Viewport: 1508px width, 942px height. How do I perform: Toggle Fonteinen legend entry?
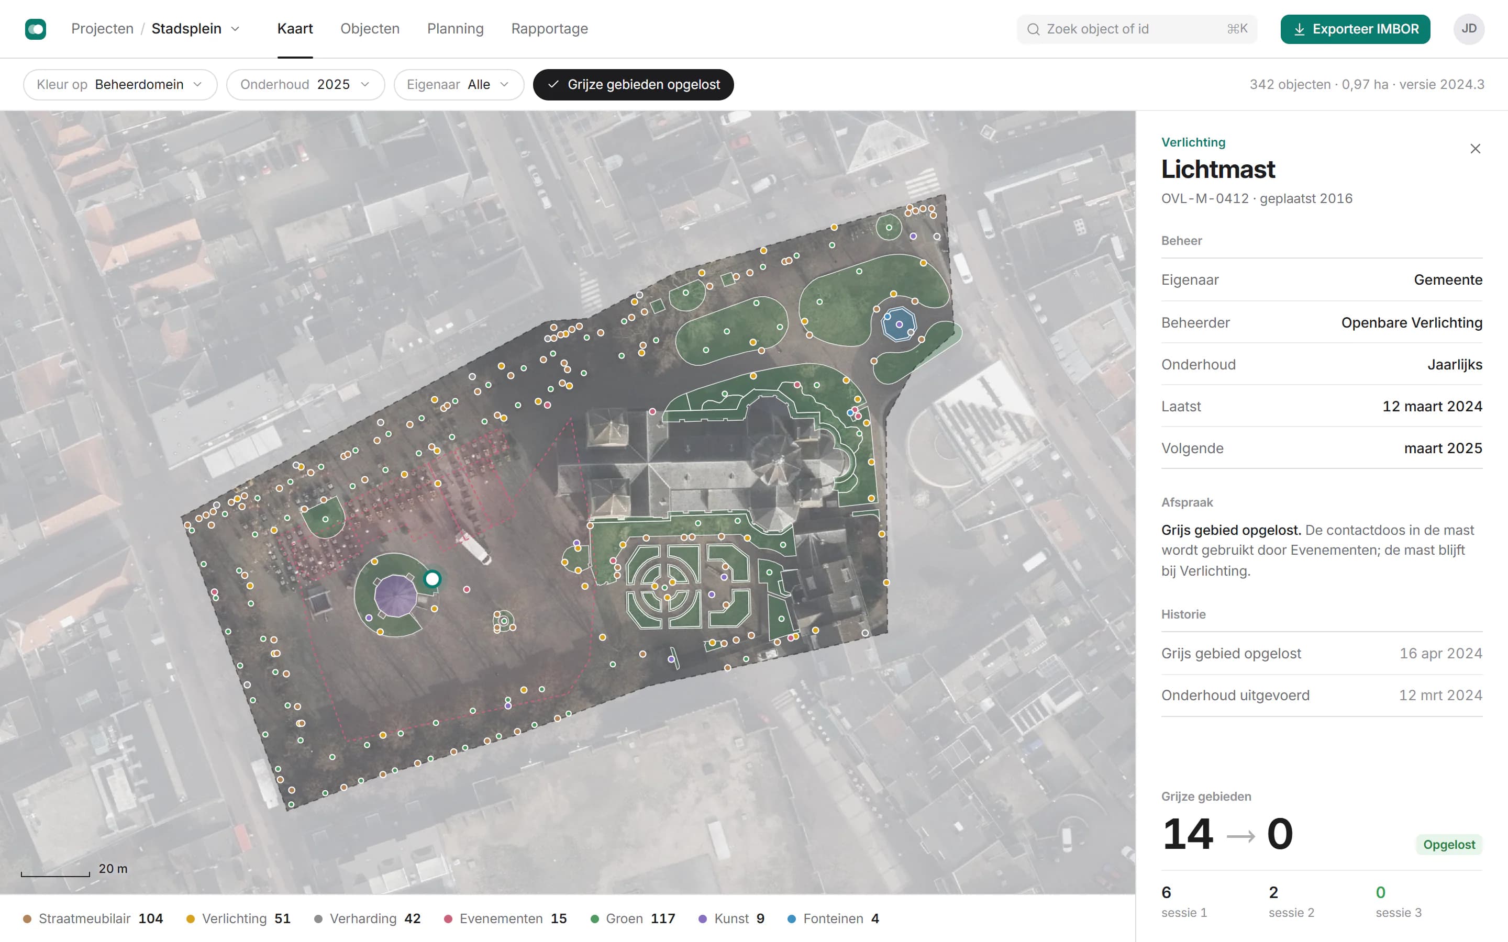(x=833, y=918)
